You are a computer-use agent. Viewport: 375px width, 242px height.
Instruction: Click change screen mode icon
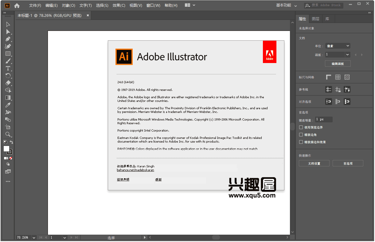[x=8, y=172]
